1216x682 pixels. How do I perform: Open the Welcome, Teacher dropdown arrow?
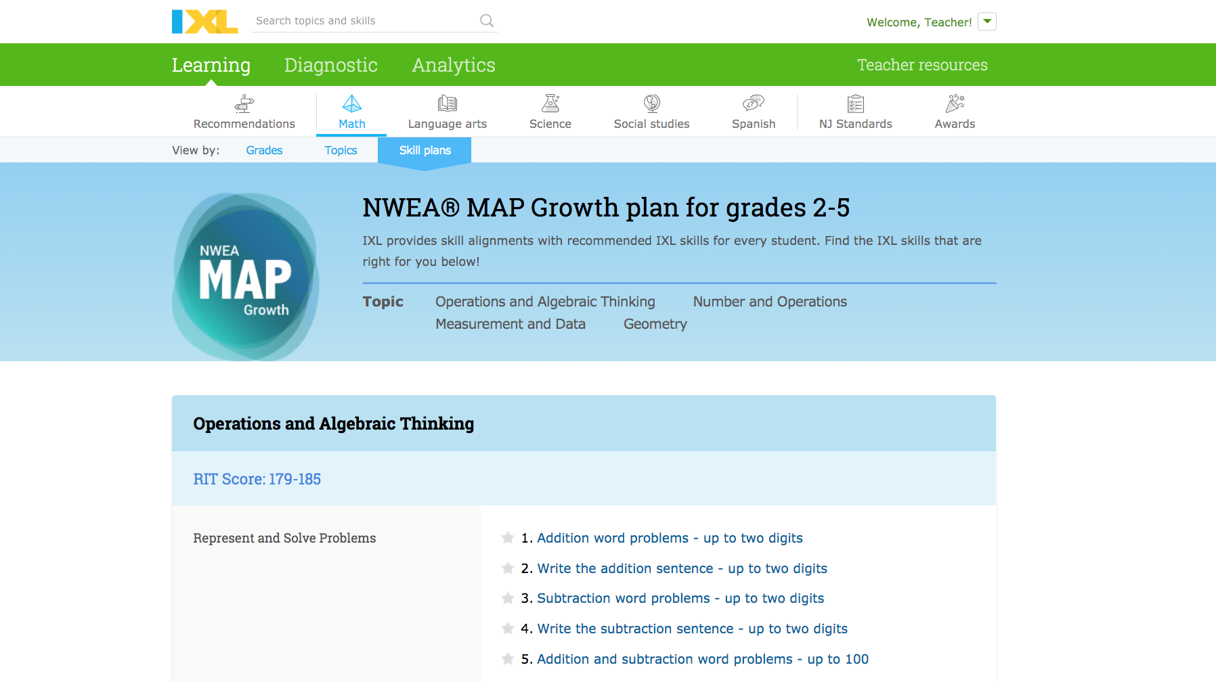[987, 22]
